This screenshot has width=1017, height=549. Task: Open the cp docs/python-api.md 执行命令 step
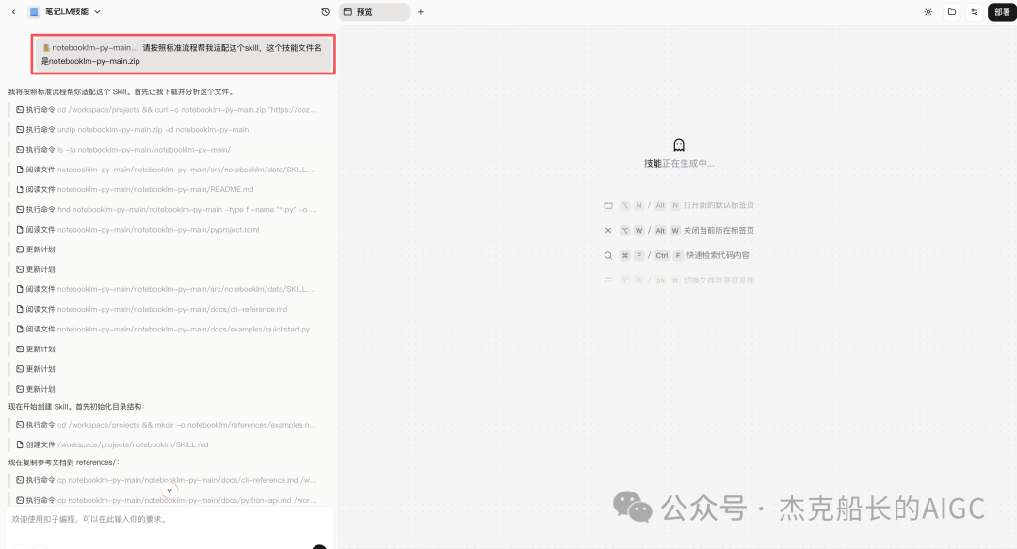[x=167, y=500]
